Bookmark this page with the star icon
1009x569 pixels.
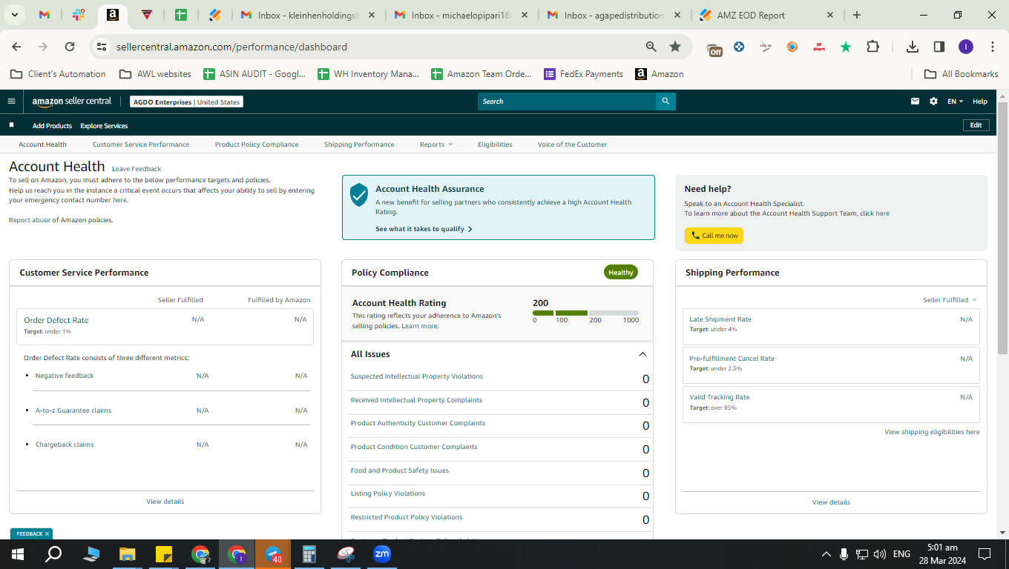point(675,47)
